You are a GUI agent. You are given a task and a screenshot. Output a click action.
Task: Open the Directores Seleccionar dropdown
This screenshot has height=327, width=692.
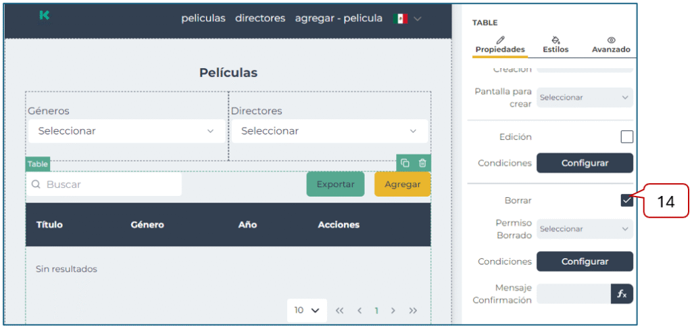[x=329, y=131]
